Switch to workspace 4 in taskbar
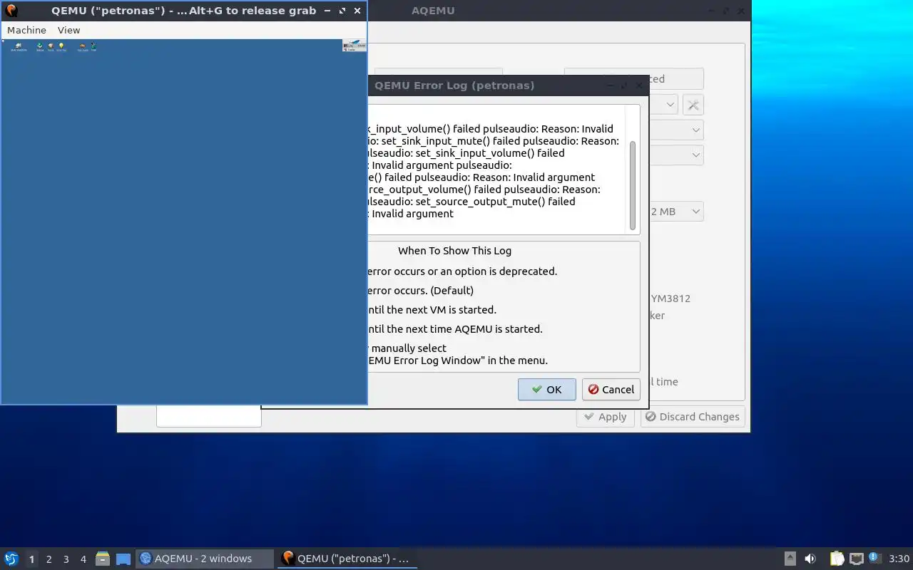The image size is (913, 570). [x=83, y=559]
